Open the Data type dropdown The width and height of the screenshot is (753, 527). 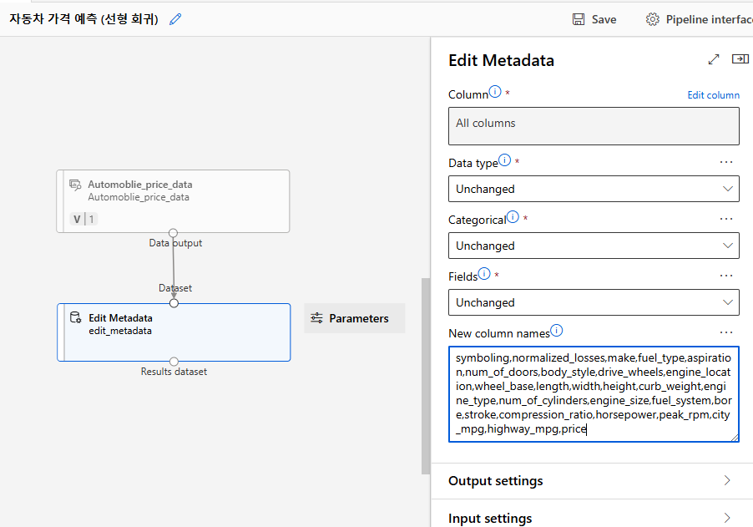pos(594,189)
